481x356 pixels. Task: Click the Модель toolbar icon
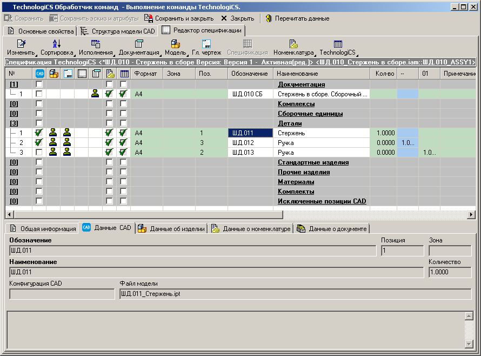coord(175,44)
